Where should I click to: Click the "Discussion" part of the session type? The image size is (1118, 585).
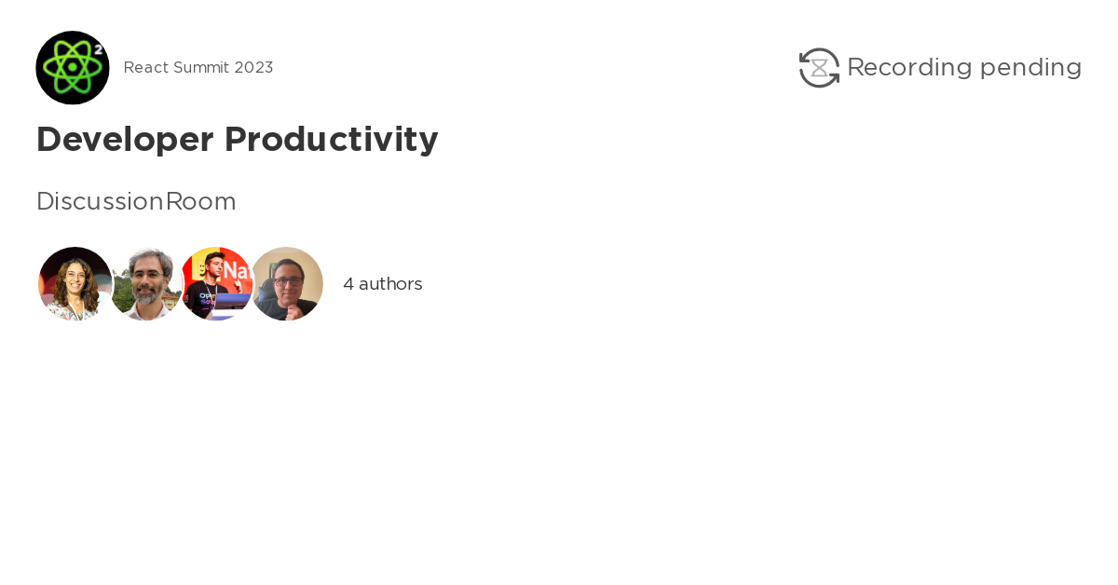100,201
